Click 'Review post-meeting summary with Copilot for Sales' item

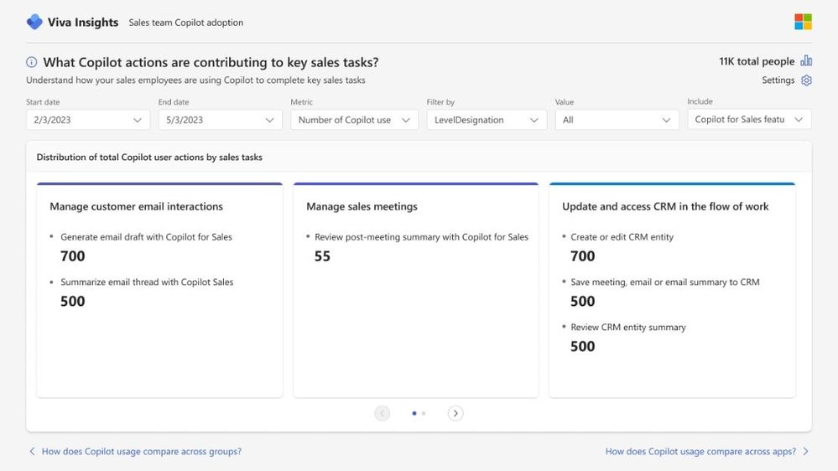point(422,237)
